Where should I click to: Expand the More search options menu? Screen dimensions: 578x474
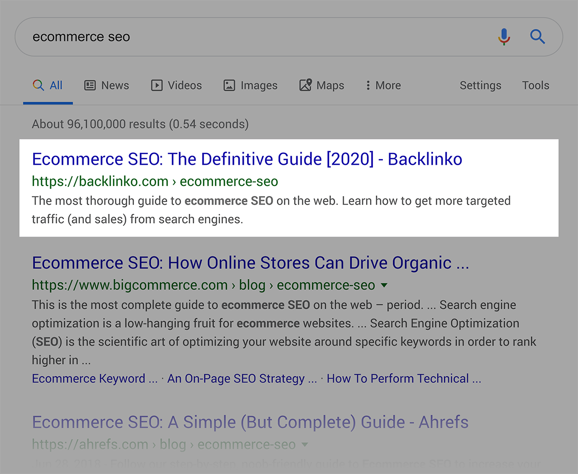383,86
